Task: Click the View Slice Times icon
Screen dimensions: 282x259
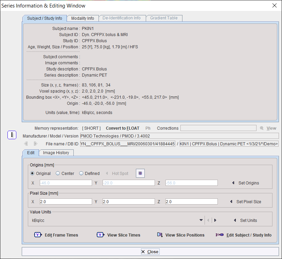Action: (101, 235)
